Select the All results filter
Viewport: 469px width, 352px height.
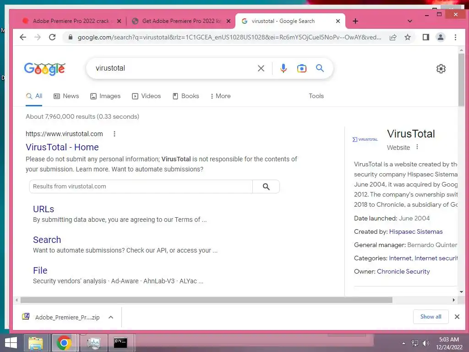(x=34, y=96)
